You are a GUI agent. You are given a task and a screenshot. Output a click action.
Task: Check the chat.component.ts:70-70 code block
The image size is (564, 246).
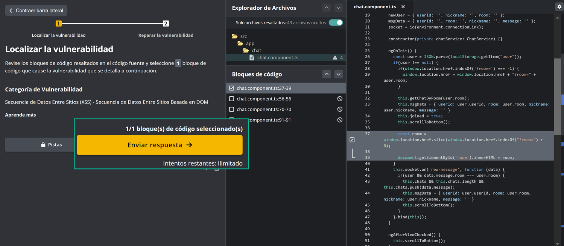232,109
